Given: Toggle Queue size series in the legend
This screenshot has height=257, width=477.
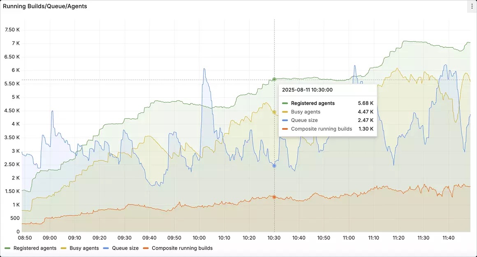Looking at the screenshot, I should [125, 248].
